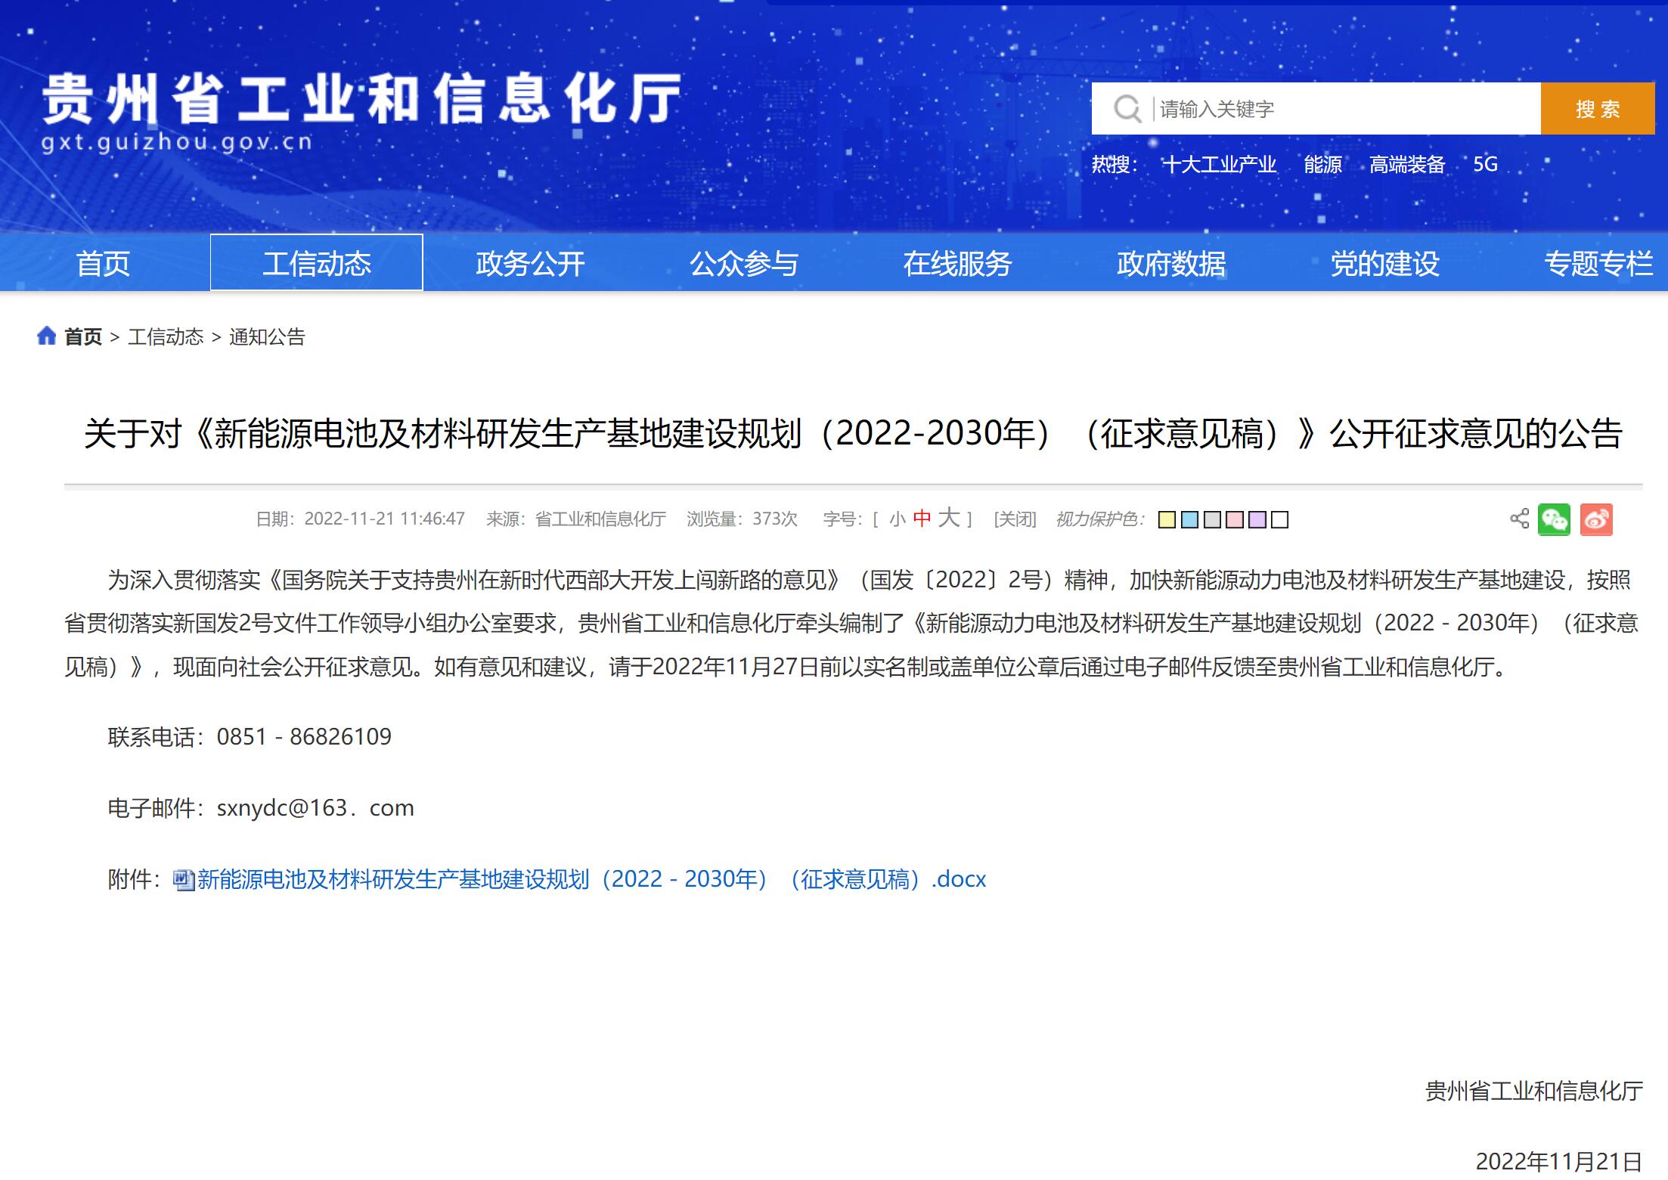Image resolution: width=1668 pixels, height=1180 pixels.
Task: Go to 工信动态 in breadcrumb
Action: tap(166, 336)
